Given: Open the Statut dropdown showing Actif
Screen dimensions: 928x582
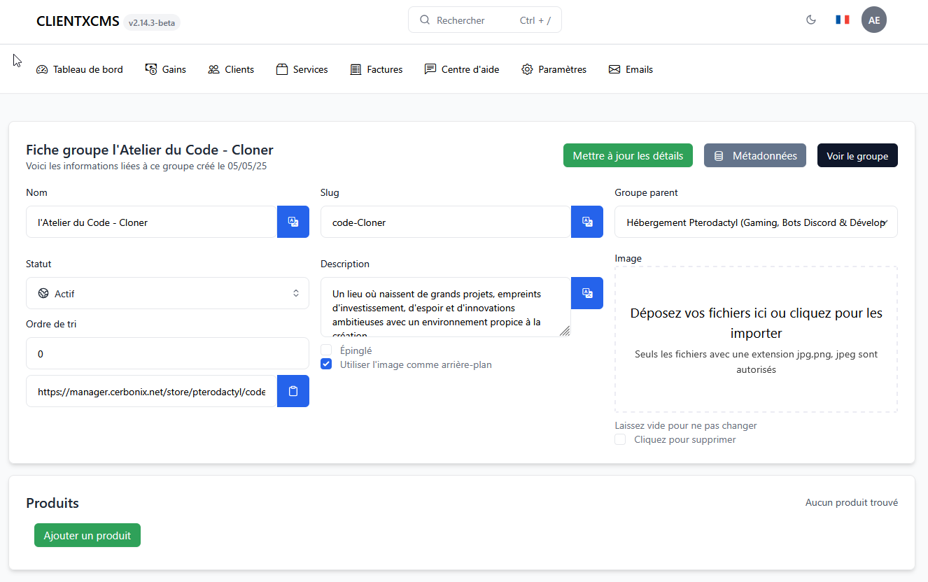Looking at the screenshot, I should point(167,293).
